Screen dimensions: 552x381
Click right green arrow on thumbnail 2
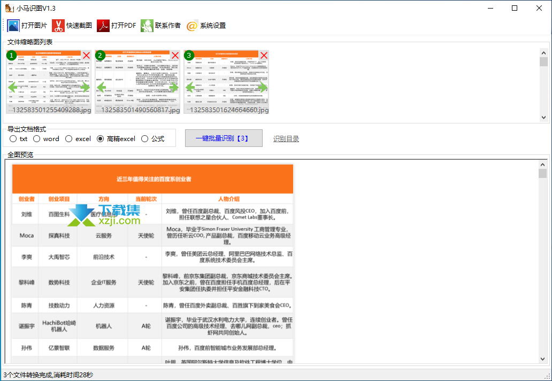(x=174, y=87)
